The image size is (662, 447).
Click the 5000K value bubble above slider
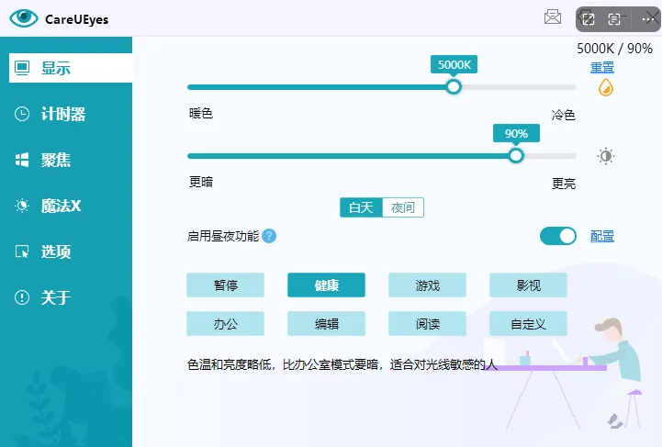(454, 64)
